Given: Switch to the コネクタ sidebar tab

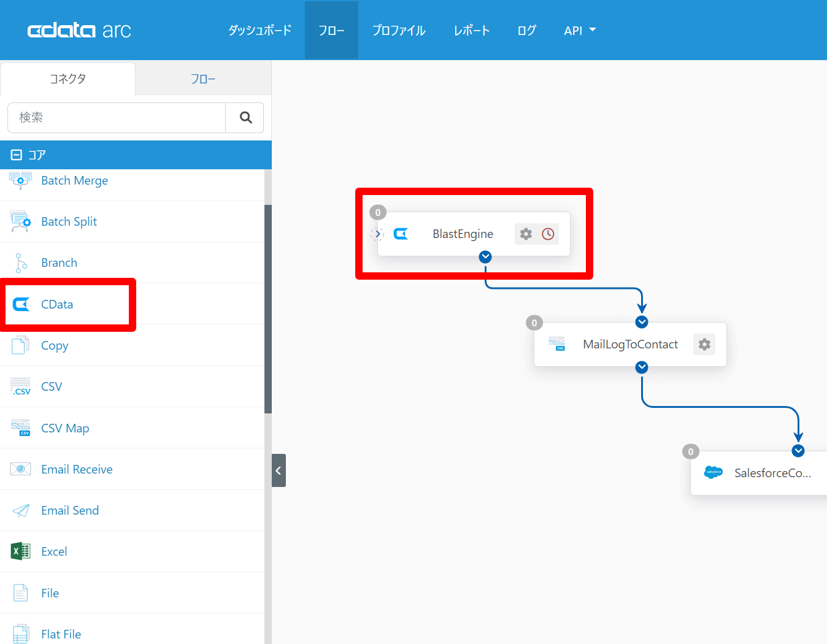Looking at the screenshot, I should (67, 79).
